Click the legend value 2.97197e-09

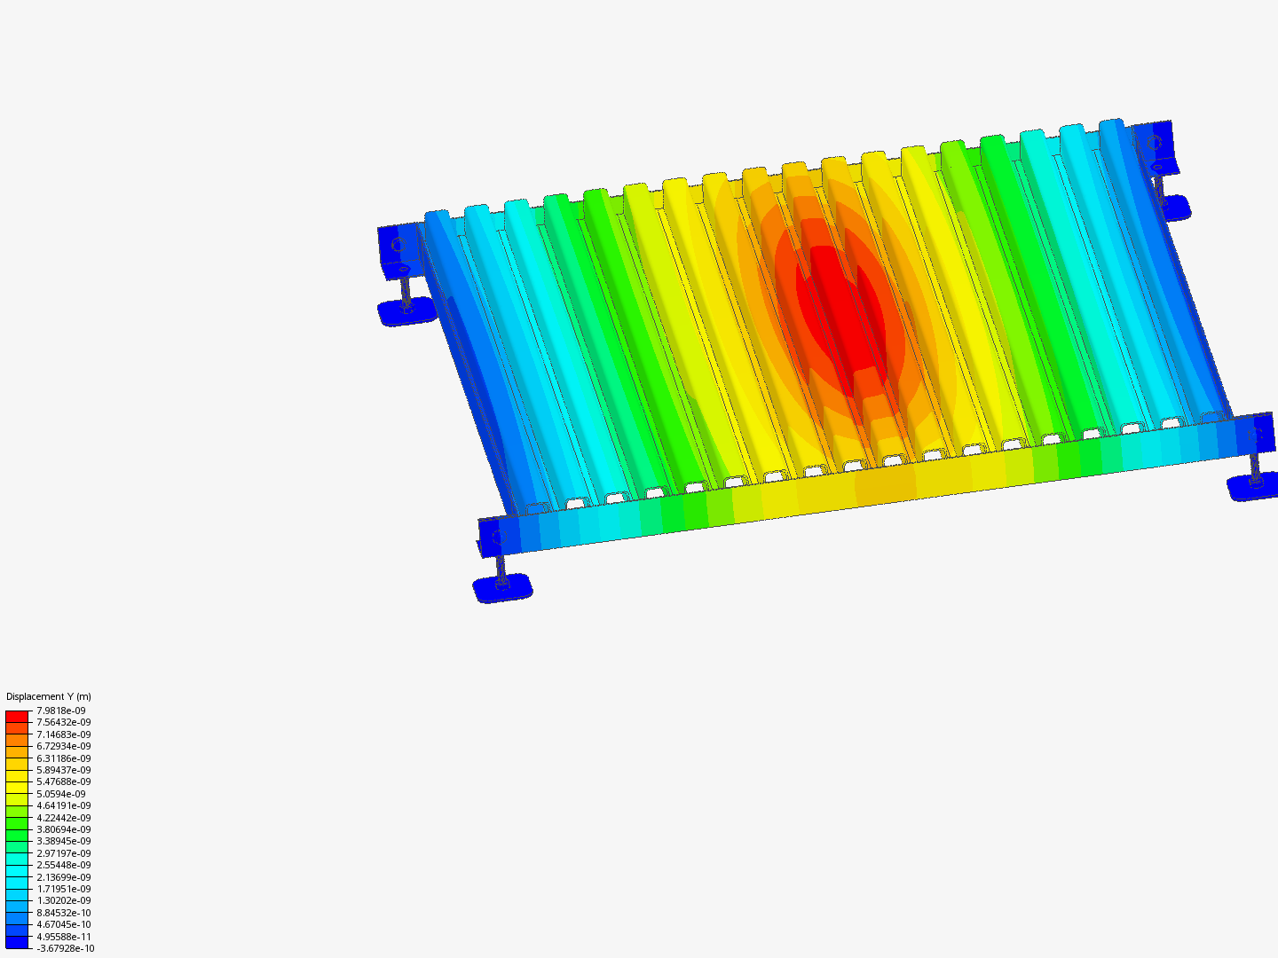(x=63, y=853)
